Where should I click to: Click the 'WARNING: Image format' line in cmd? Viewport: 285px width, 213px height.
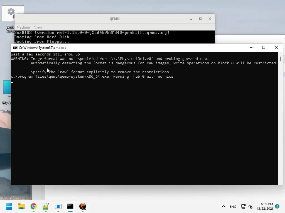point(110,59)
